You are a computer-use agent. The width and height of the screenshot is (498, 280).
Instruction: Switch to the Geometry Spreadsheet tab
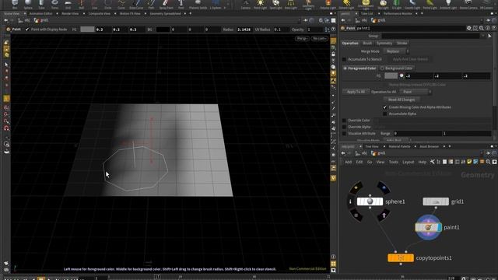(165, 14)
